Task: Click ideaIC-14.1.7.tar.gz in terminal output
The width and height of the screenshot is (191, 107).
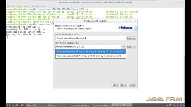Action: (x=79, y=14)
